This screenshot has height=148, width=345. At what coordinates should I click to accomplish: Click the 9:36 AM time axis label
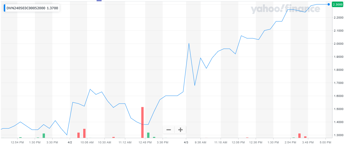tap(201, 142)
